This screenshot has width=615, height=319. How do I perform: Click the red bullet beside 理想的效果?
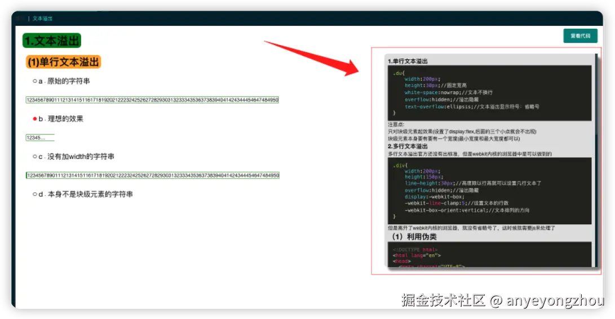point(34,119)
